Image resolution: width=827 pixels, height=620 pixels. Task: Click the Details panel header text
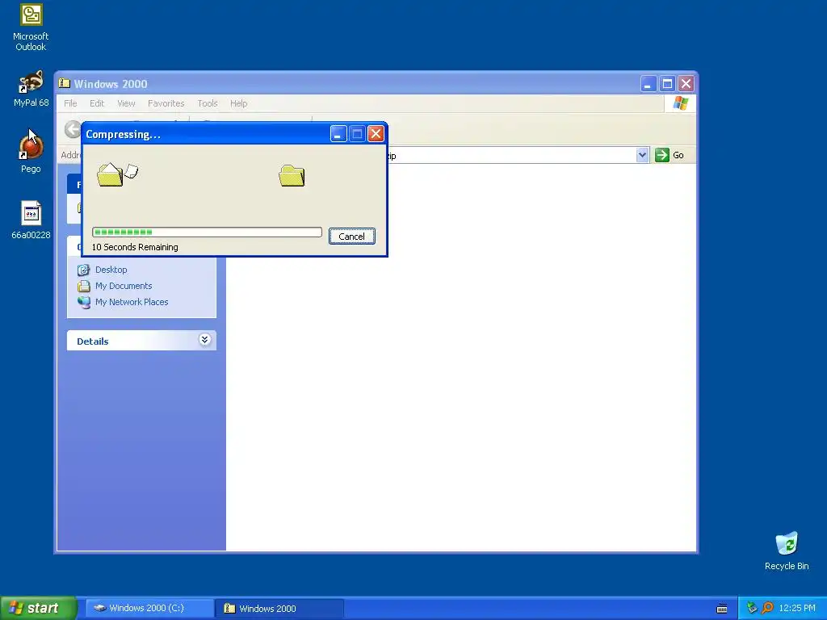[x=93, y=341]
